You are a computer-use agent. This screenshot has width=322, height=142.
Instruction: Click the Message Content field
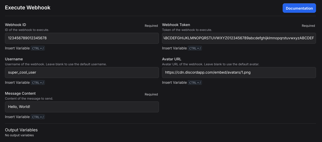[x=82, y=107]
